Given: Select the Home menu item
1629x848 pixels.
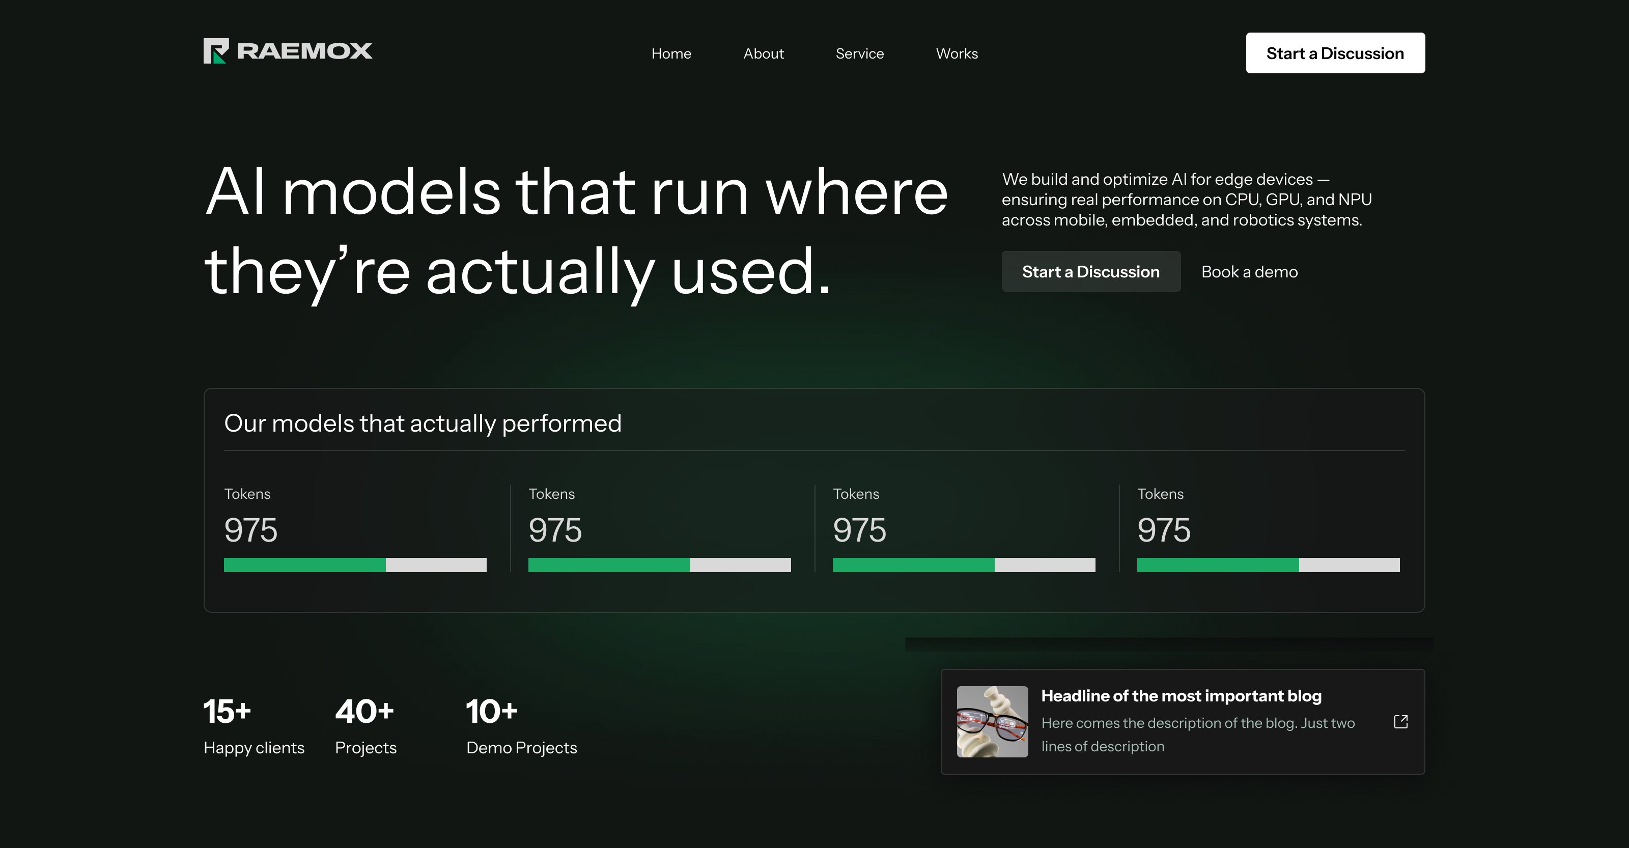Looking at the screenshot, I should (671, 54).
